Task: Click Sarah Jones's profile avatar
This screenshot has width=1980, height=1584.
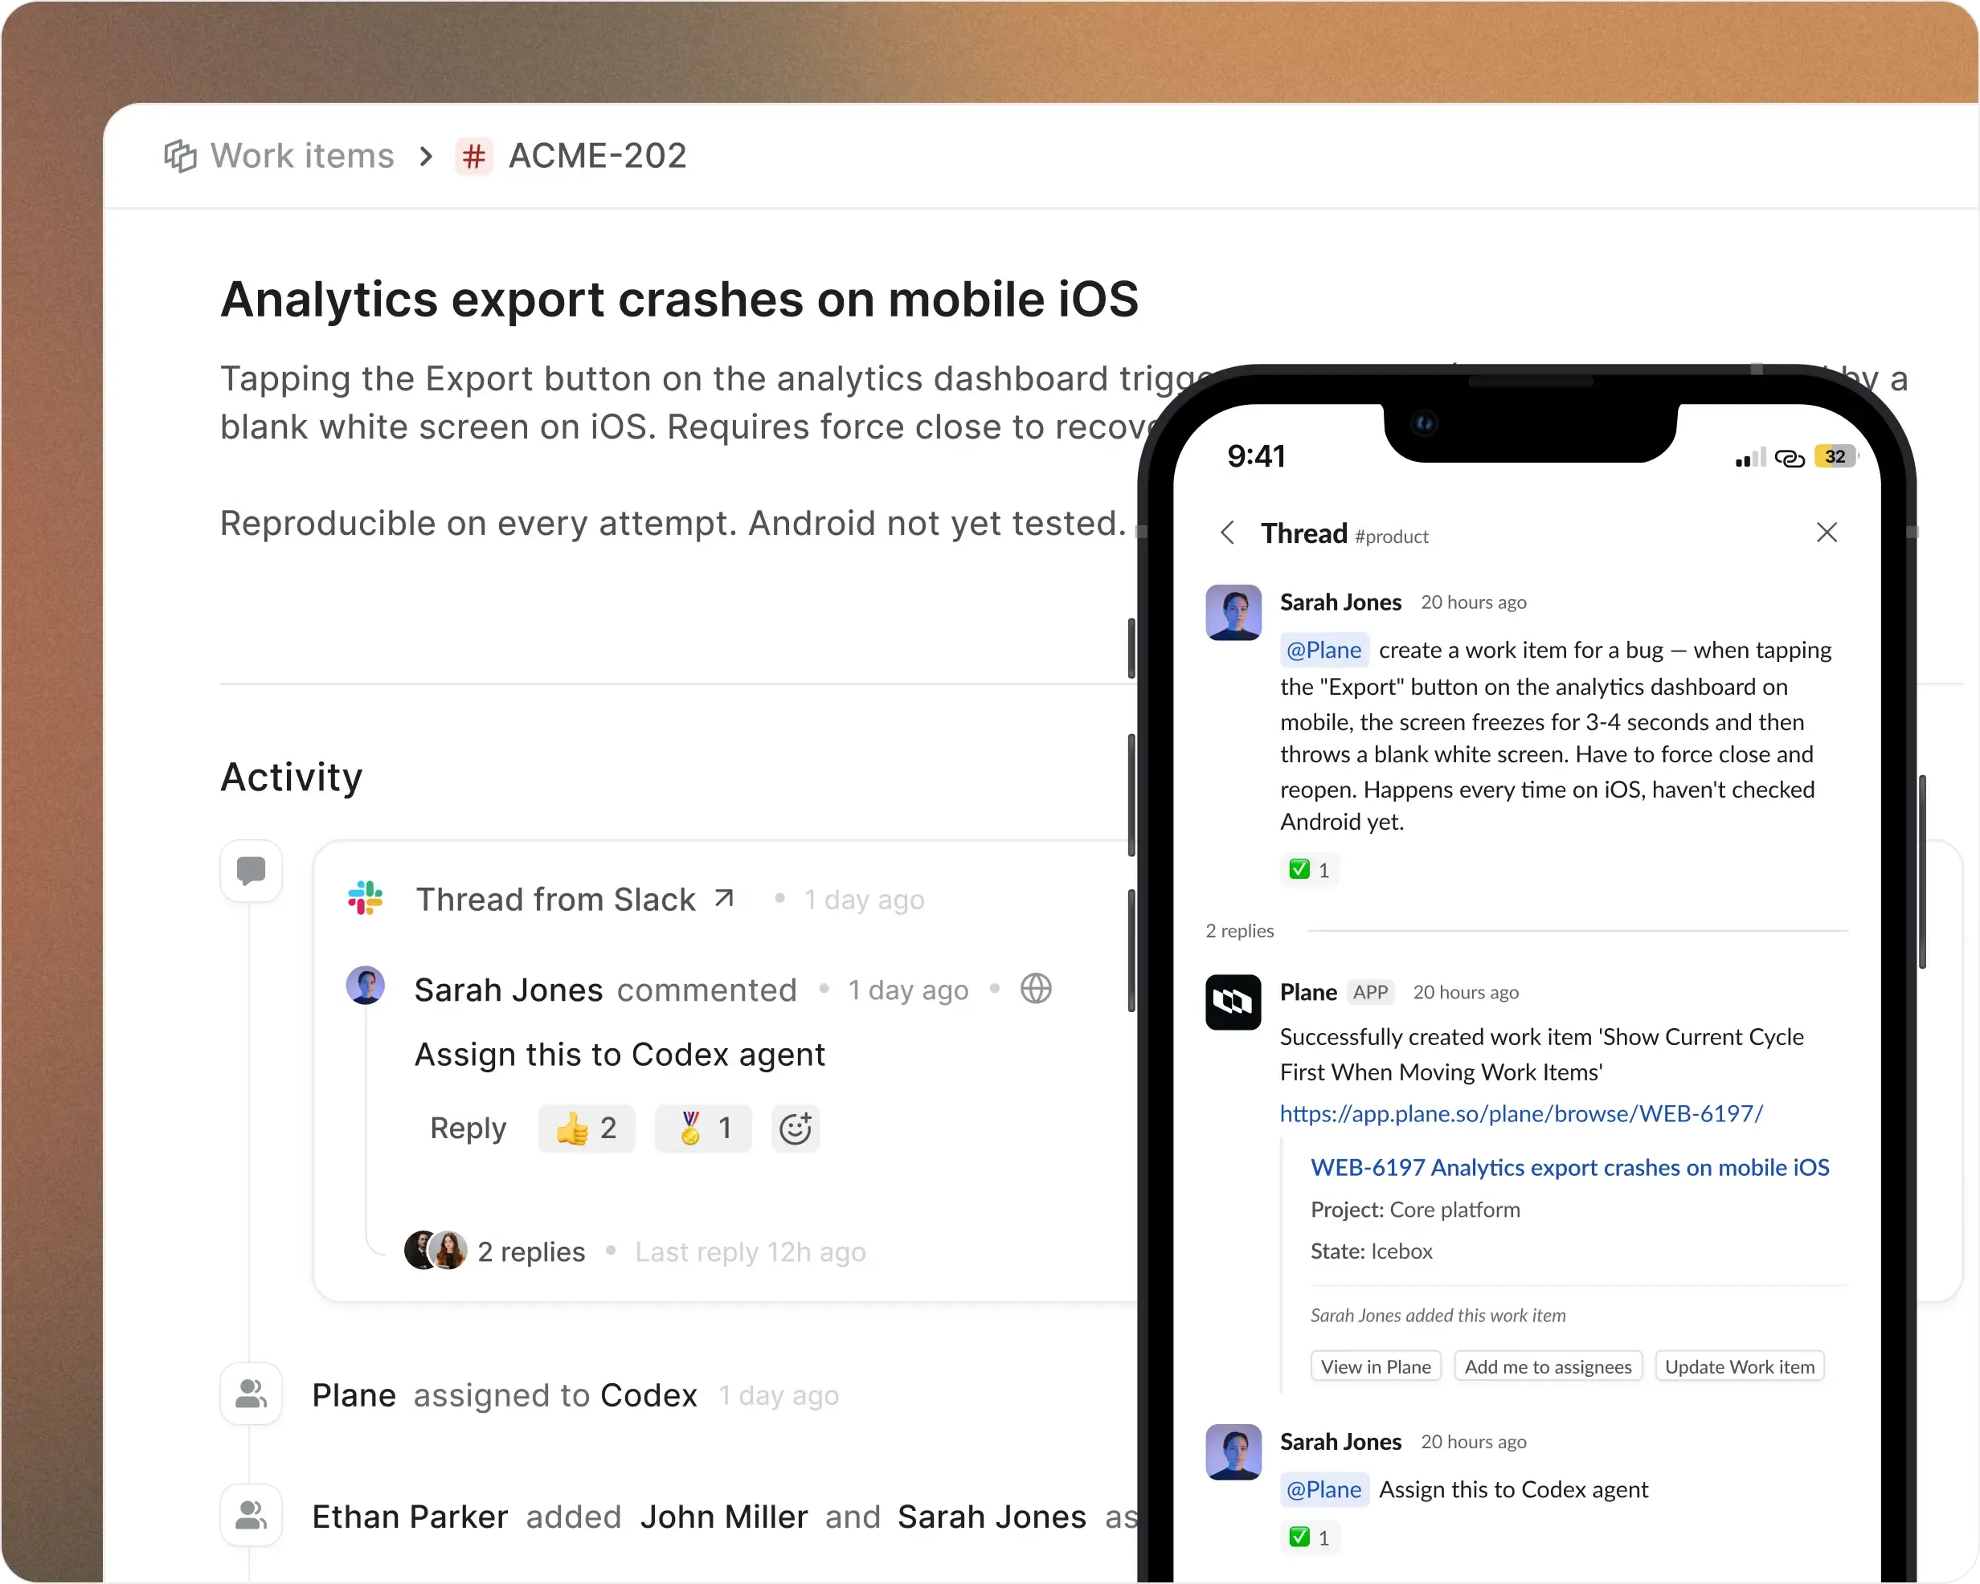Action: pos(1233,613)
